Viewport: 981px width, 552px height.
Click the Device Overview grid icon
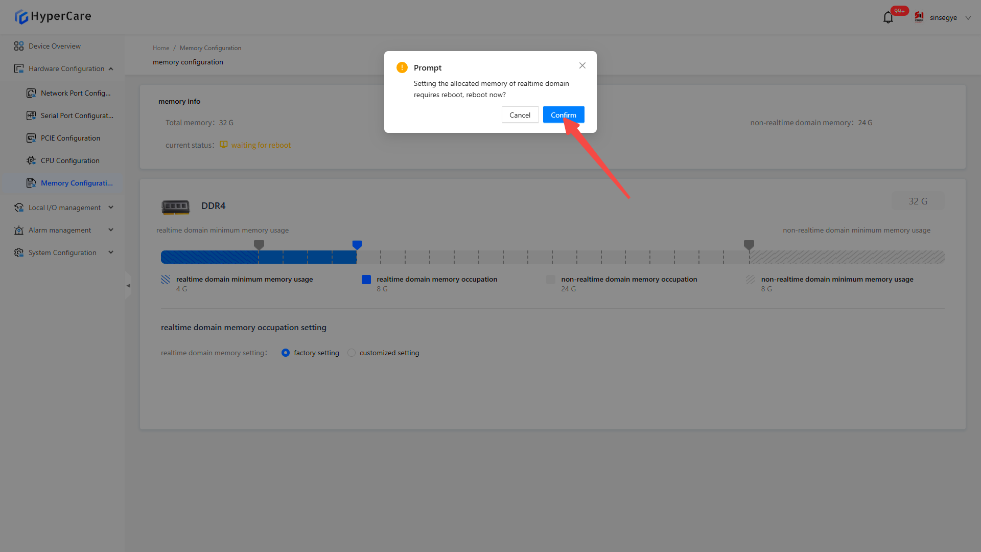[19, 46]
